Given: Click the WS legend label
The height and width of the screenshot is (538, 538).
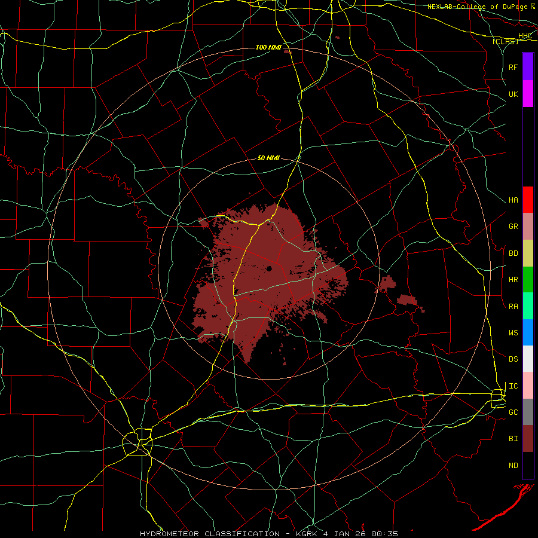Looking at the screenshot, I should point(513,333).
